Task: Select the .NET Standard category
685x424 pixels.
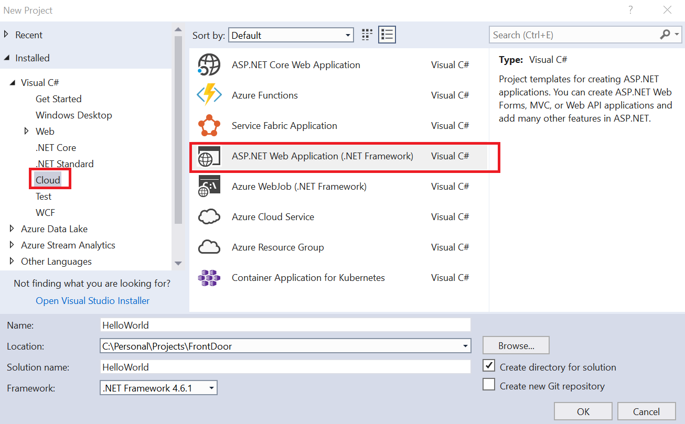Action: point(65,164)
